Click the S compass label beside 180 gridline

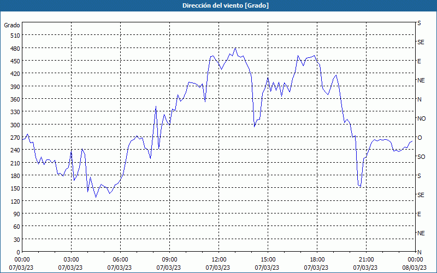(x=419, y=176)
